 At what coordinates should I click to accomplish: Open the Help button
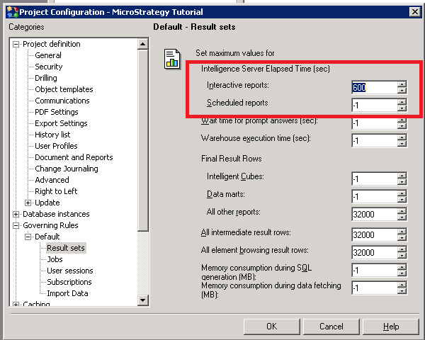click(x=391, y=327)
